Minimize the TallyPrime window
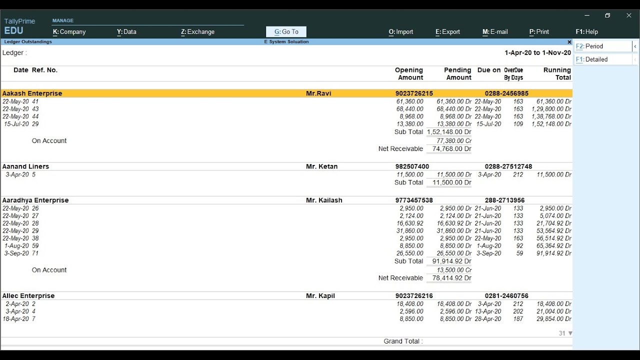This screenshot has height=360, width=640. coord(587,15)
